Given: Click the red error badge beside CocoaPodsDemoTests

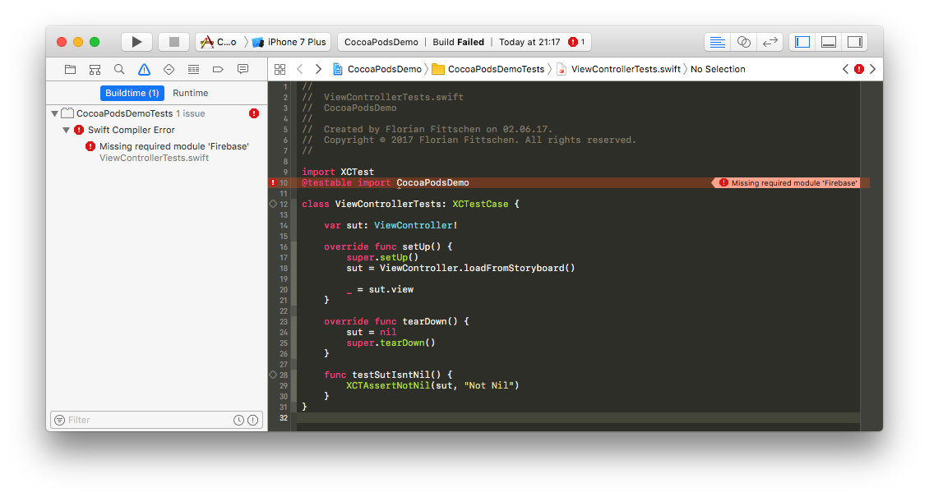Looking at the screenshot, I should [254, 113].
